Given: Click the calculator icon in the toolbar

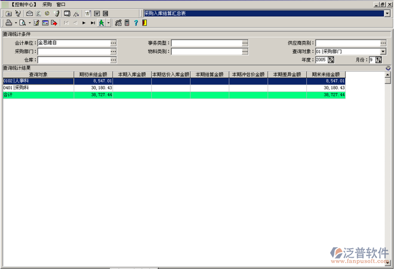Looking at the screenshot, I should click(x=127, y=23).
